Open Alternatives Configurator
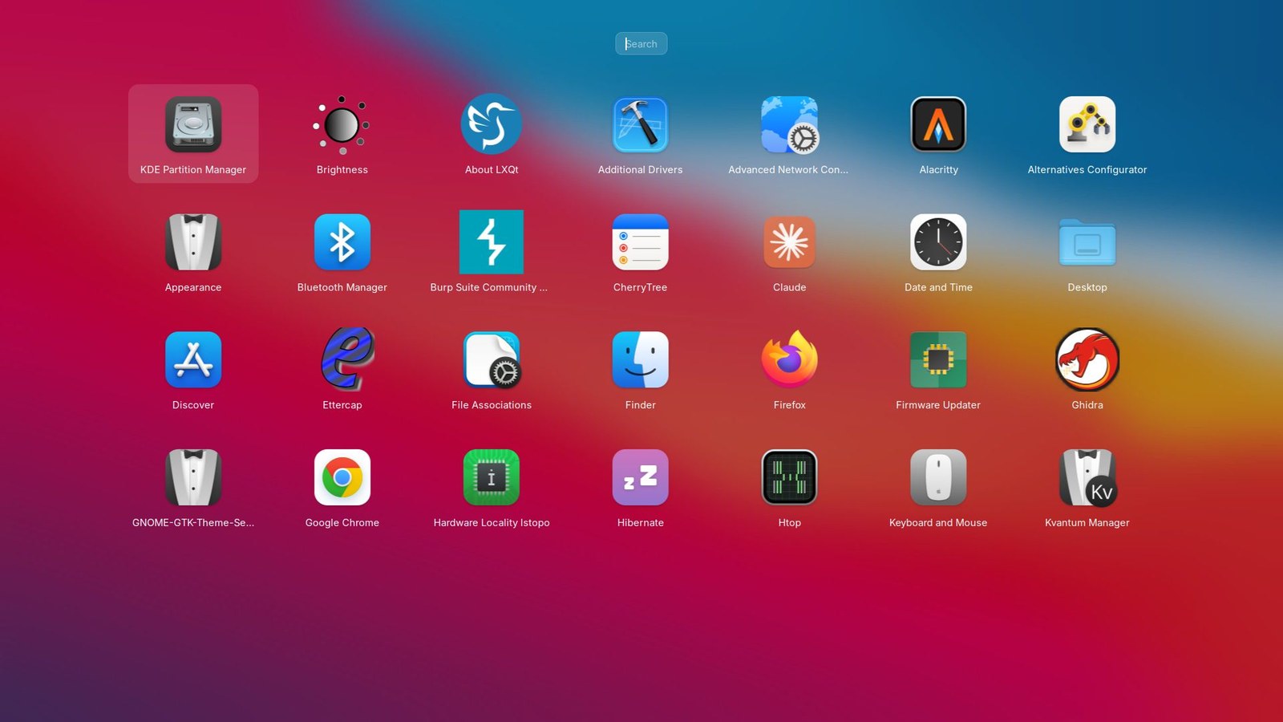Screen dimensions: 1283x722 pos(1087,124)
